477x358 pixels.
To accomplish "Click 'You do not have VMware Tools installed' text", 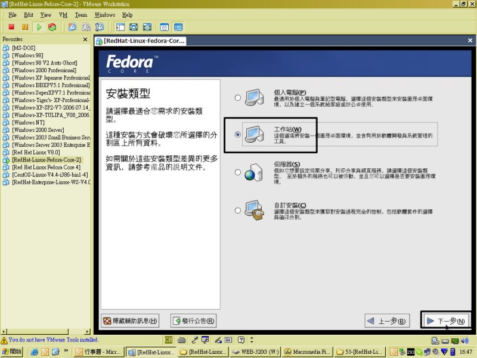I will click(53, 340).
